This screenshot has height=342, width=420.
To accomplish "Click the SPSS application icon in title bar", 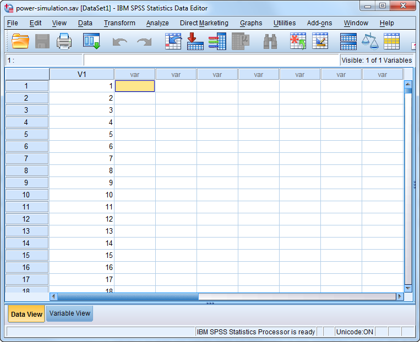I will pos(9,8).
